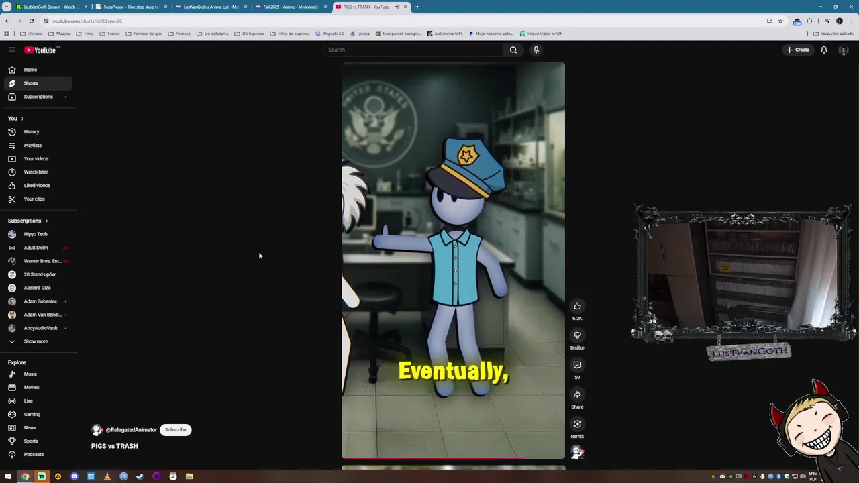
Task: Open the notifications bell
Action: tap(824, 50)
